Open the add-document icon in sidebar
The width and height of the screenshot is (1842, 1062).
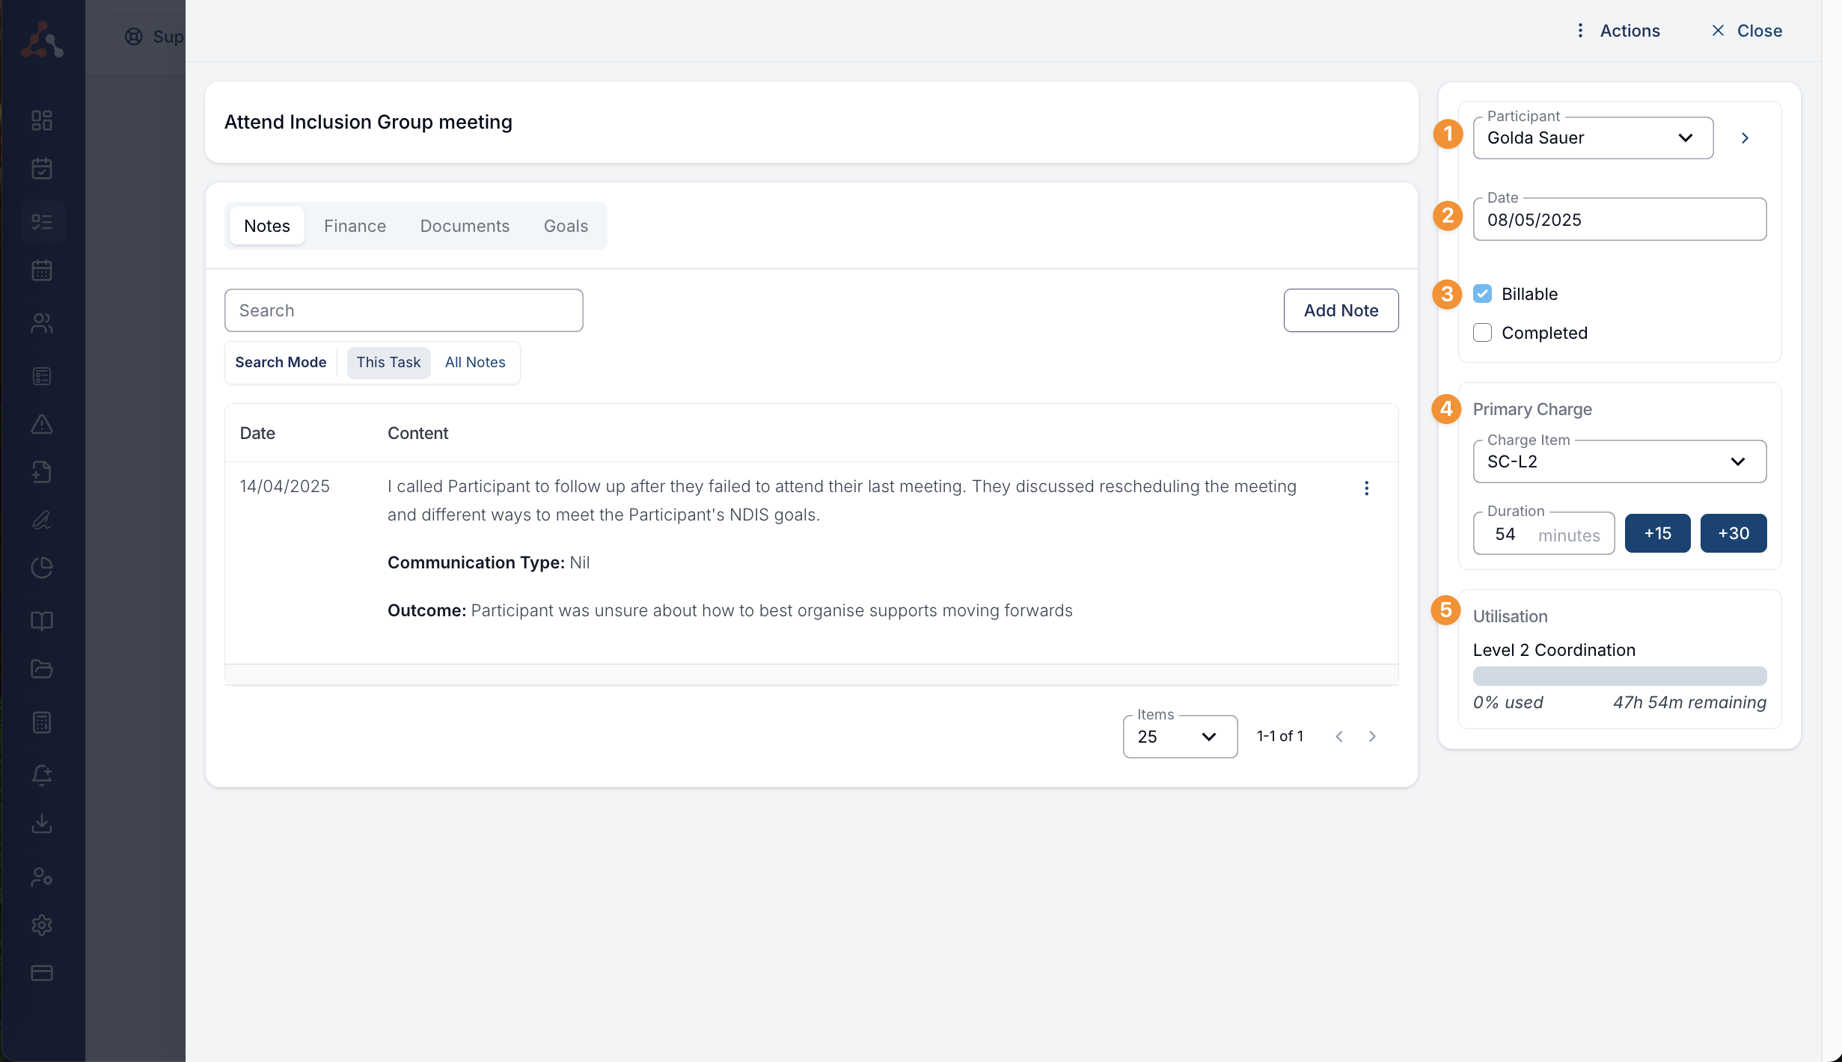coord(42,472)
